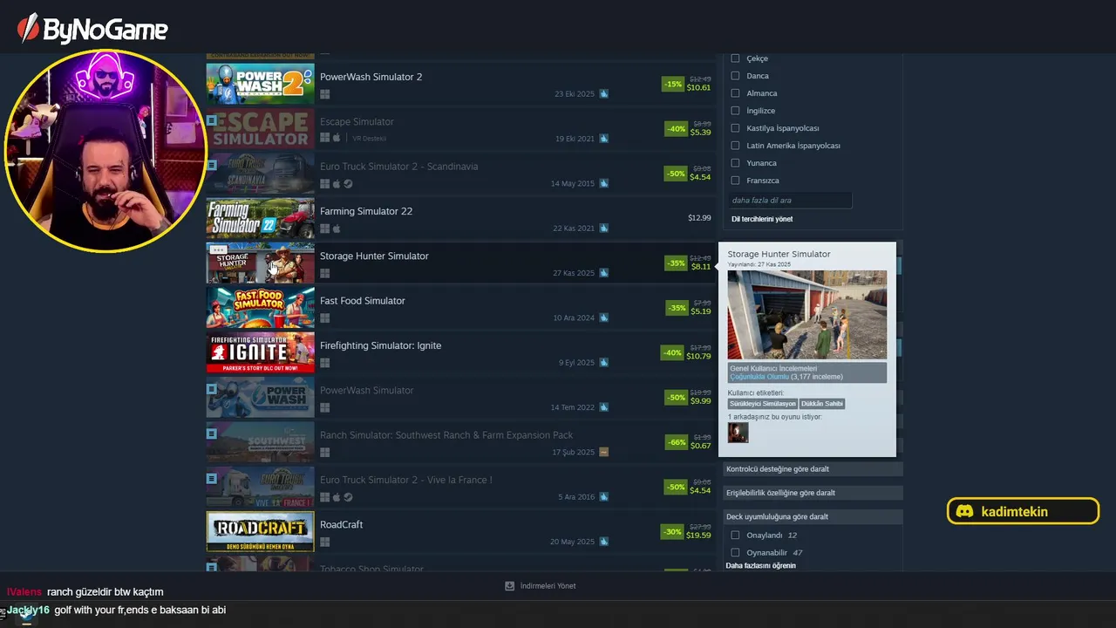Click IValens chat message 'ranch güzeldir btw kaçtım'
This screenshot has width=1116, height=628.
pyautogui.click(x=105, y=592)
